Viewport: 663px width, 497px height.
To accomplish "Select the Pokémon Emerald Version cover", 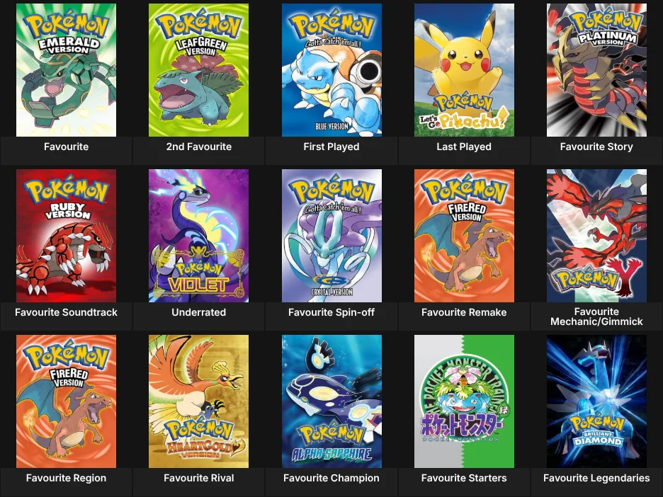I will (x=66, y=70).
